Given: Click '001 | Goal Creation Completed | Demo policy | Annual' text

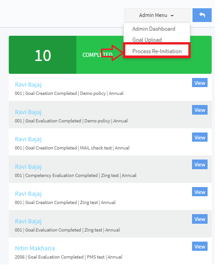Looking at the screenshot, I should pyautogui.click(x=69, y=93).
